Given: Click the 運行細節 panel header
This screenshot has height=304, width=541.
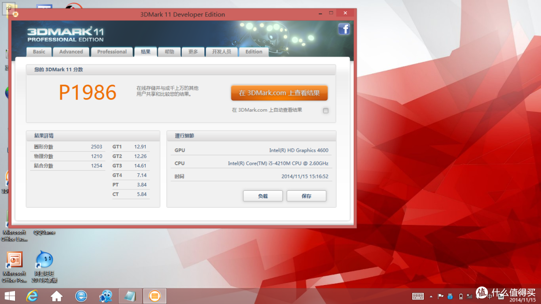Looking at the screenshot, I should pos(184,136).
